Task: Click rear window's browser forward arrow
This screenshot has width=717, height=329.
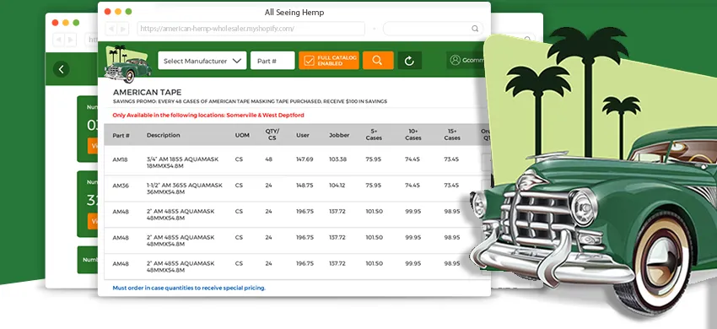Action: click(x=70, y=40)
